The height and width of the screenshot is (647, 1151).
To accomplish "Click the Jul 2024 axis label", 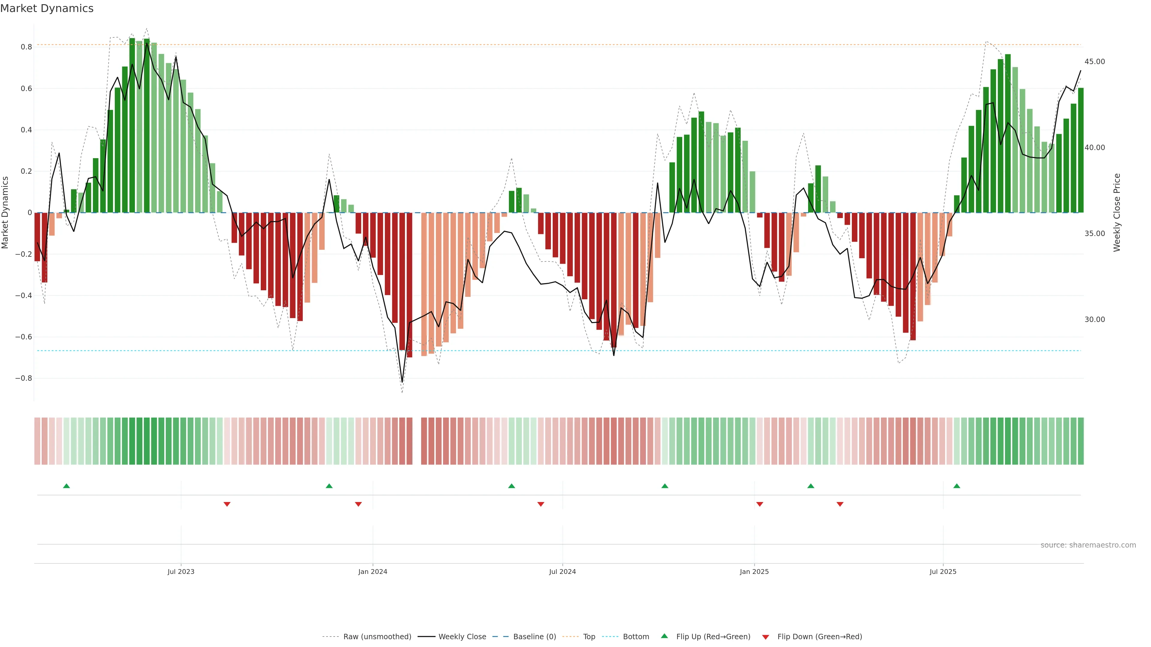I will (562, 572).
